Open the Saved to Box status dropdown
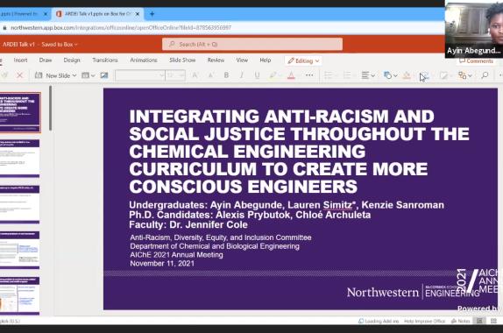The width and height of the screenshot is (503, 333). (x=60, y=45)
